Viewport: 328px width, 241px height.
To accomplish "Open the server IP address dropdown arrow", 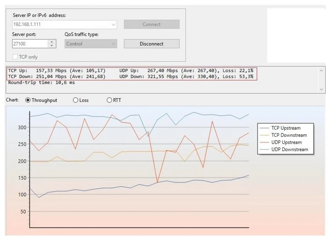I will click(x=113, y=25).
